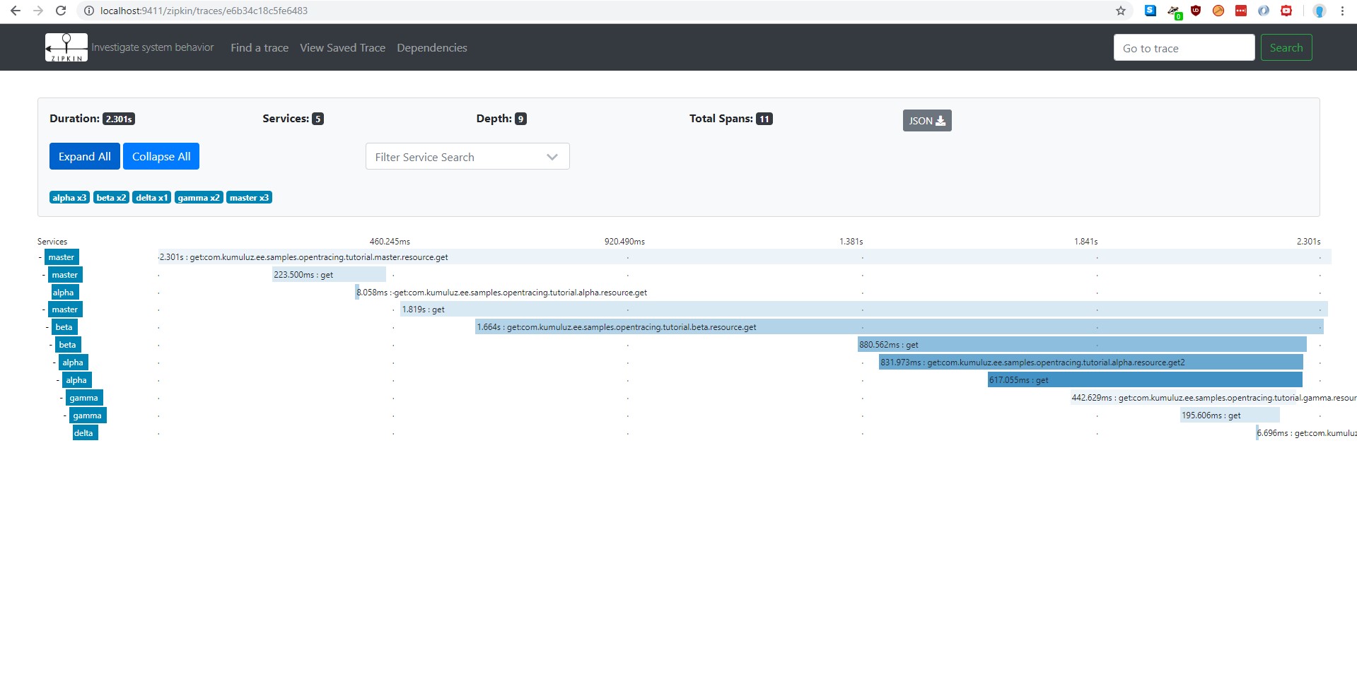The height and width of the screenshot is (696, 1357).
Task: Open the Chrome three-dot menu
Action: pos(1342,11)
